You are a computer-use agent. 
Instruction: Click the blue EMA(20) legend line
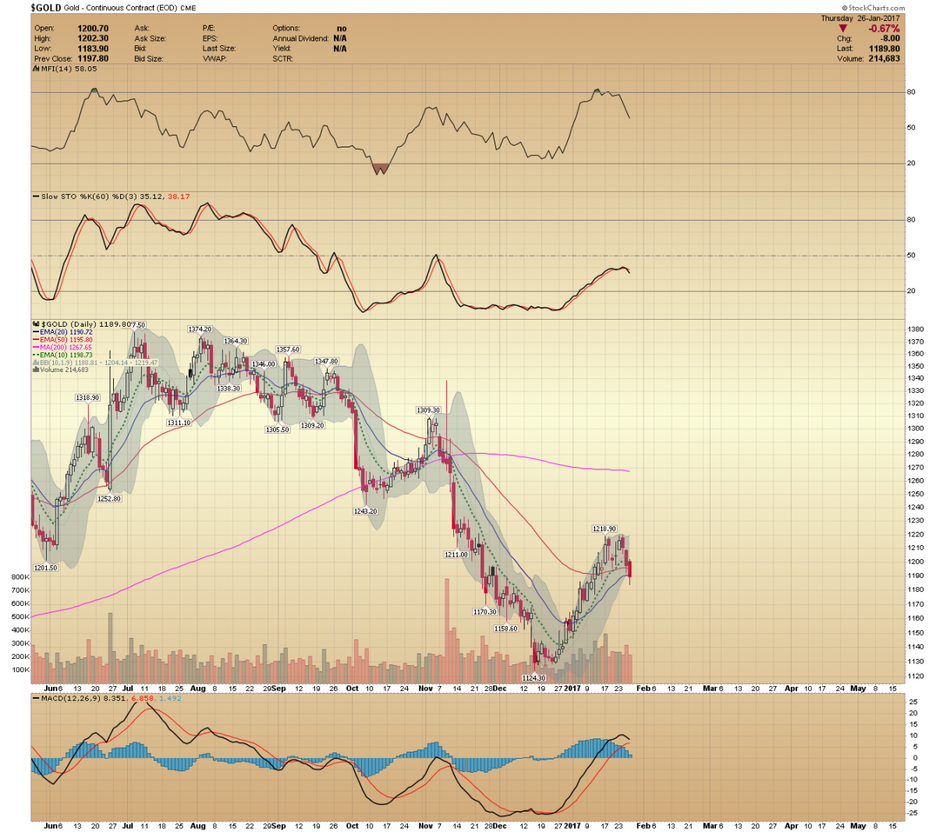(36, 332)
